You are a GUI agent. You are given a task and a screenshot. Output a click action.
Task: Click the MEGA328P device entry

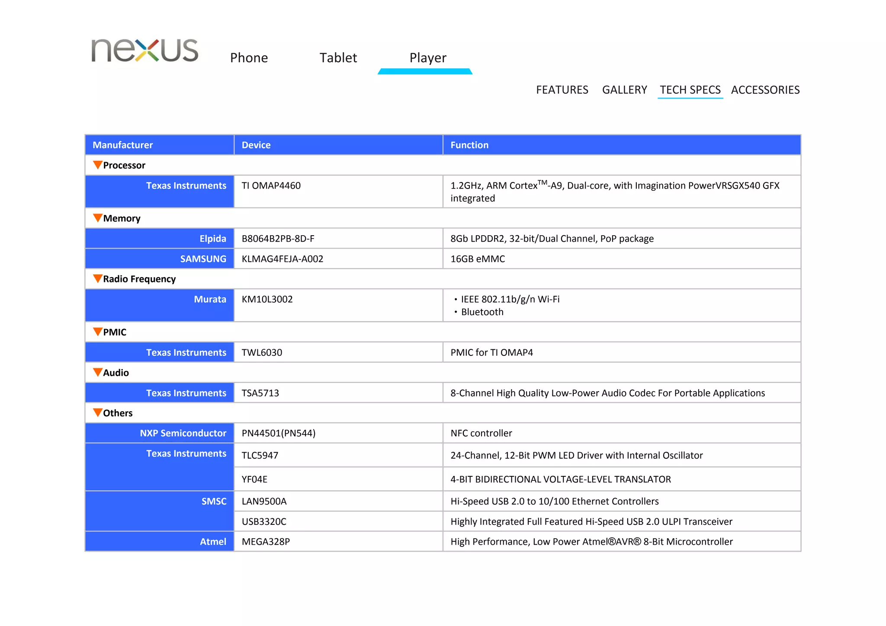pos(266,542)
